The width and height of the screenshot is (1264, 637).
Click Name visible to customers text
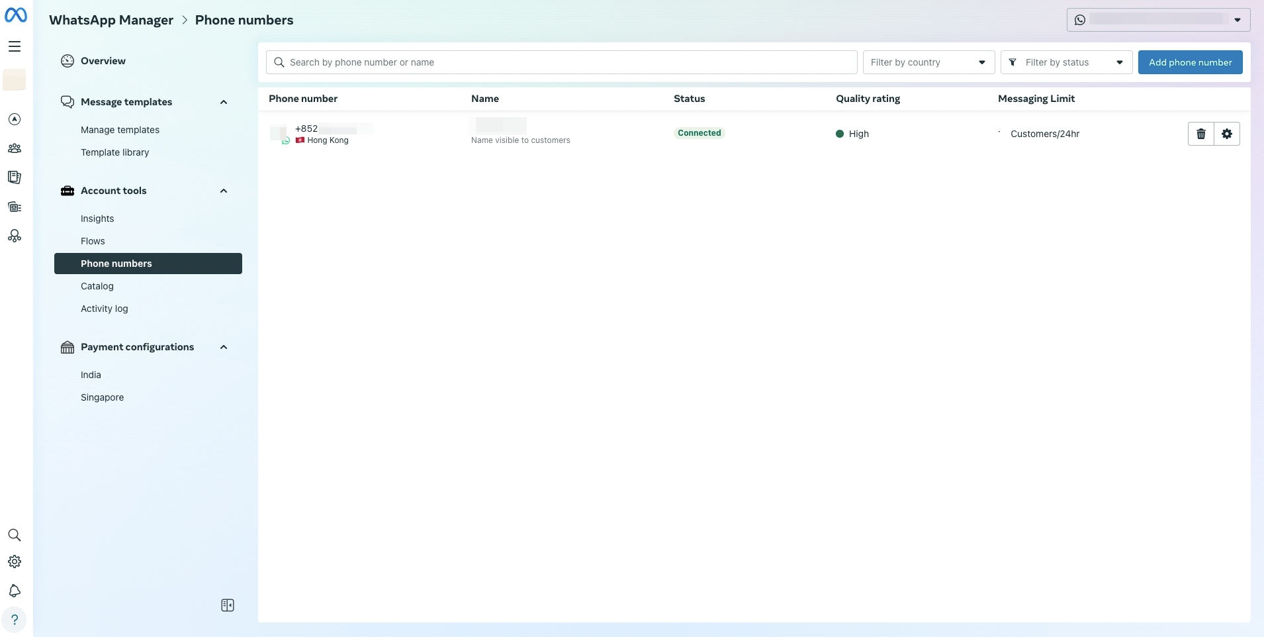[520, 140]
